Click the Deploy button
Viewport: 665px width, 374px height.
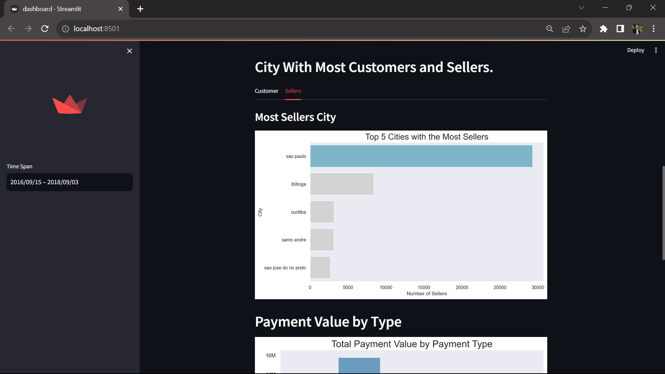point(635,50)
